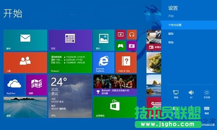Open the Weather tile showing 24°
This screenshot has height=130, width=217.
(x=70, y=96)
